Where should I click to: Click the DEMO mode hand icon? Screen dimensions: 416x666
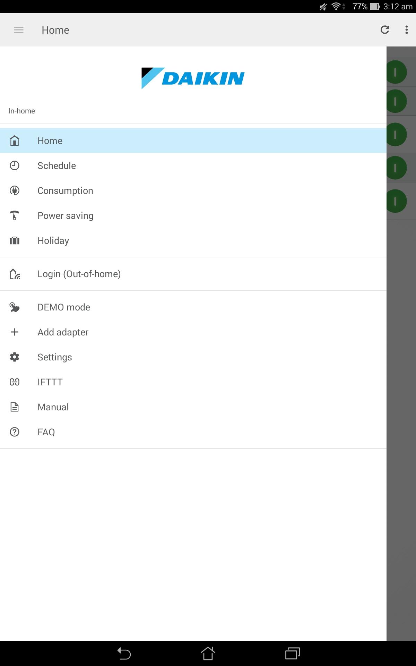click(15, 307)
